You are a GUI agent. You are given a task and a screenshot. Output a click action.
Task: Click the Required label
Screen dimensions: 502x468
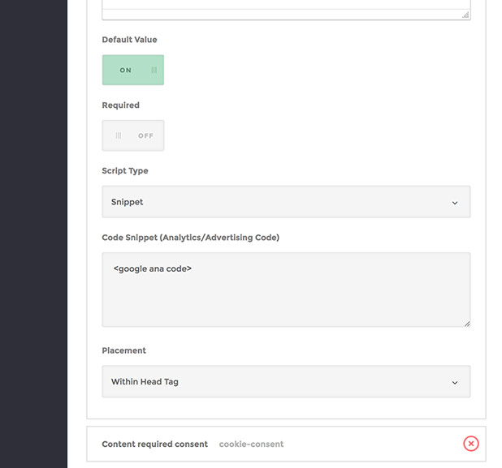121,105
